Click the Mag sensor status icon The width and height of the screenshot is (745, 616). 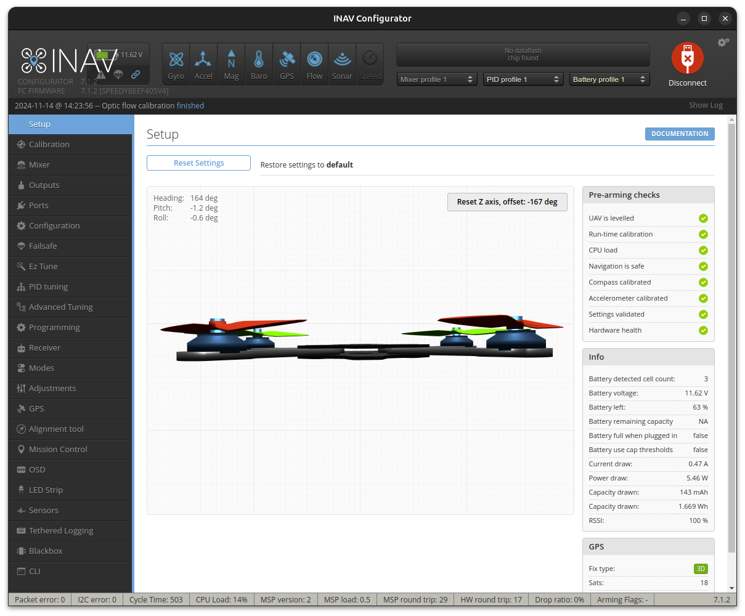point(231,64)
